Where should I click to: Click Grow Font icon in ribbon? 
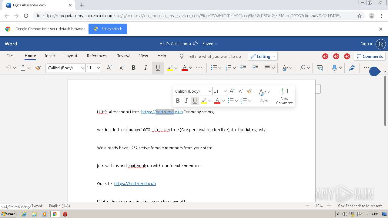[109, 68]
